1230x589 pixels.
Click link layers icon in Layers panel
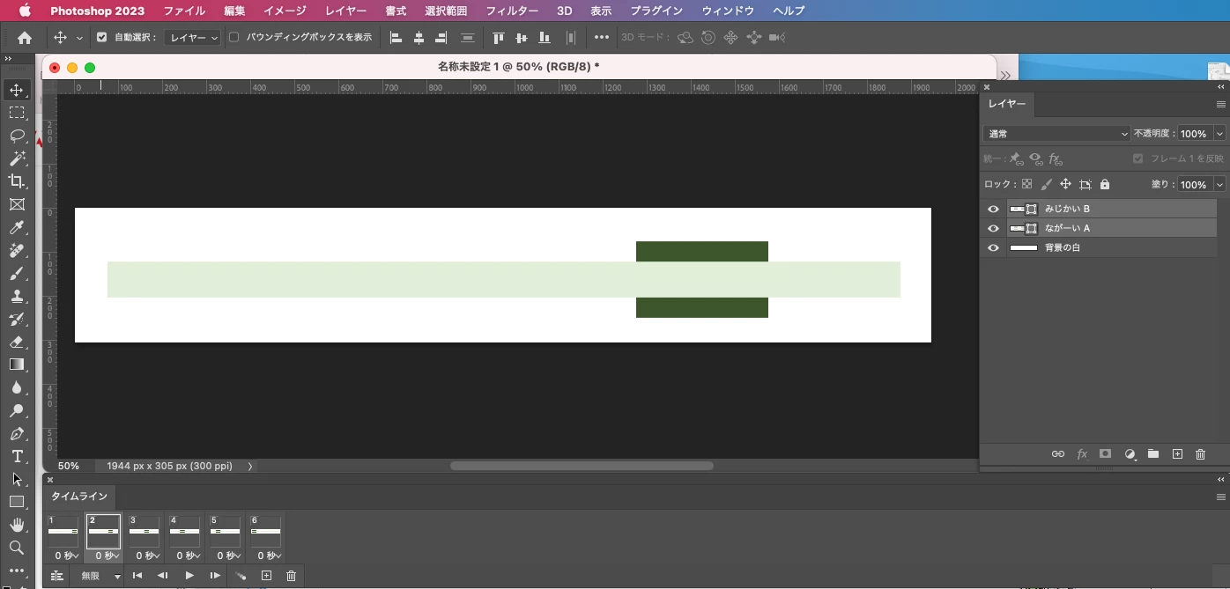[1057, 454]
